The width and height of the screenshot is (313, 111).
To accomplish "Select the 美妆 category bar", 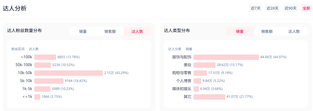I will [x=205, y=65].
